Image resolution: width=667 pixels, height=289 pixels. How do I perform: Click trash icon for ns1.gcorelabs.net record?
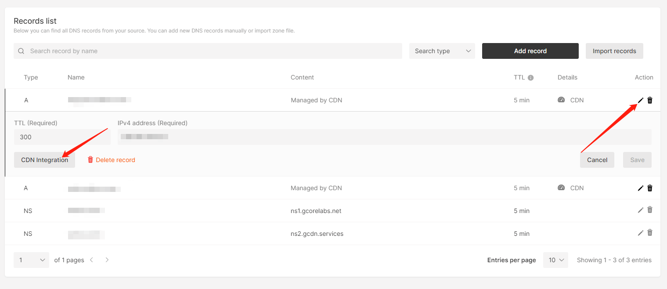(x=650, y=210)
